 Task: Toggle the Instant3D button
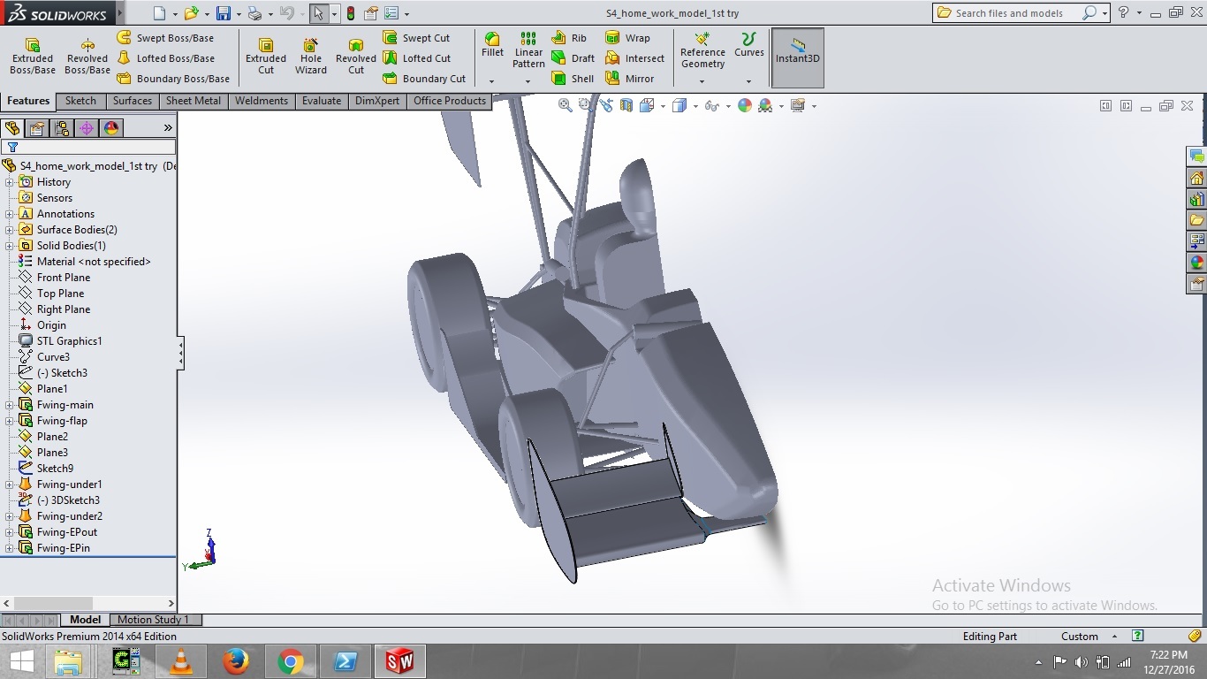(x=798, y=57)
